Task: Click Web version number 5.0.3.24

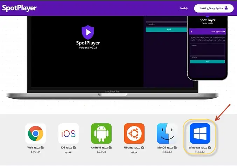Action: pos(35,152)
